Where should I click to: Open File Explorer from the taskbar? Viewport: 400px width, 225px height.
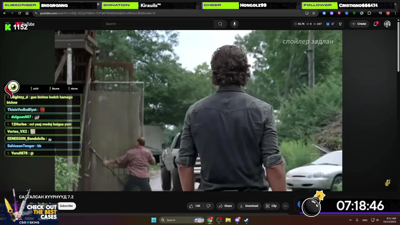click(x=228, y=220)
